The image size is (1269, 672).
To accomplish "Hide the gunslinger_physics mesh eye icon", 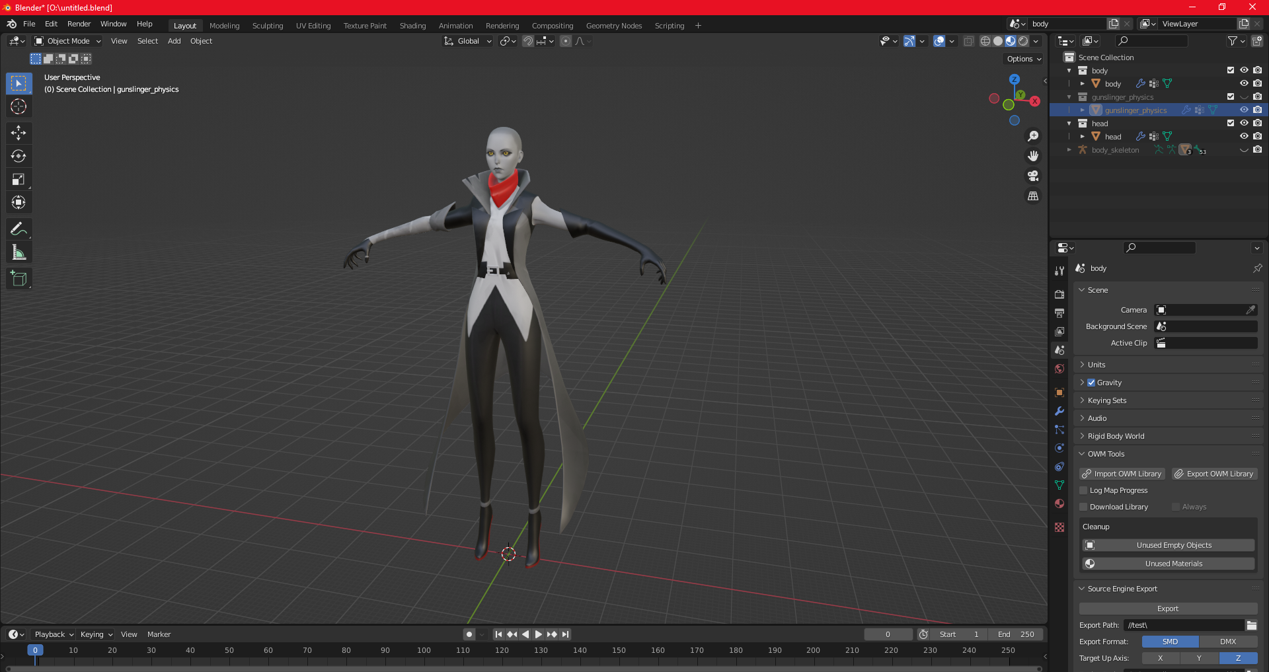I will 1244,110.
